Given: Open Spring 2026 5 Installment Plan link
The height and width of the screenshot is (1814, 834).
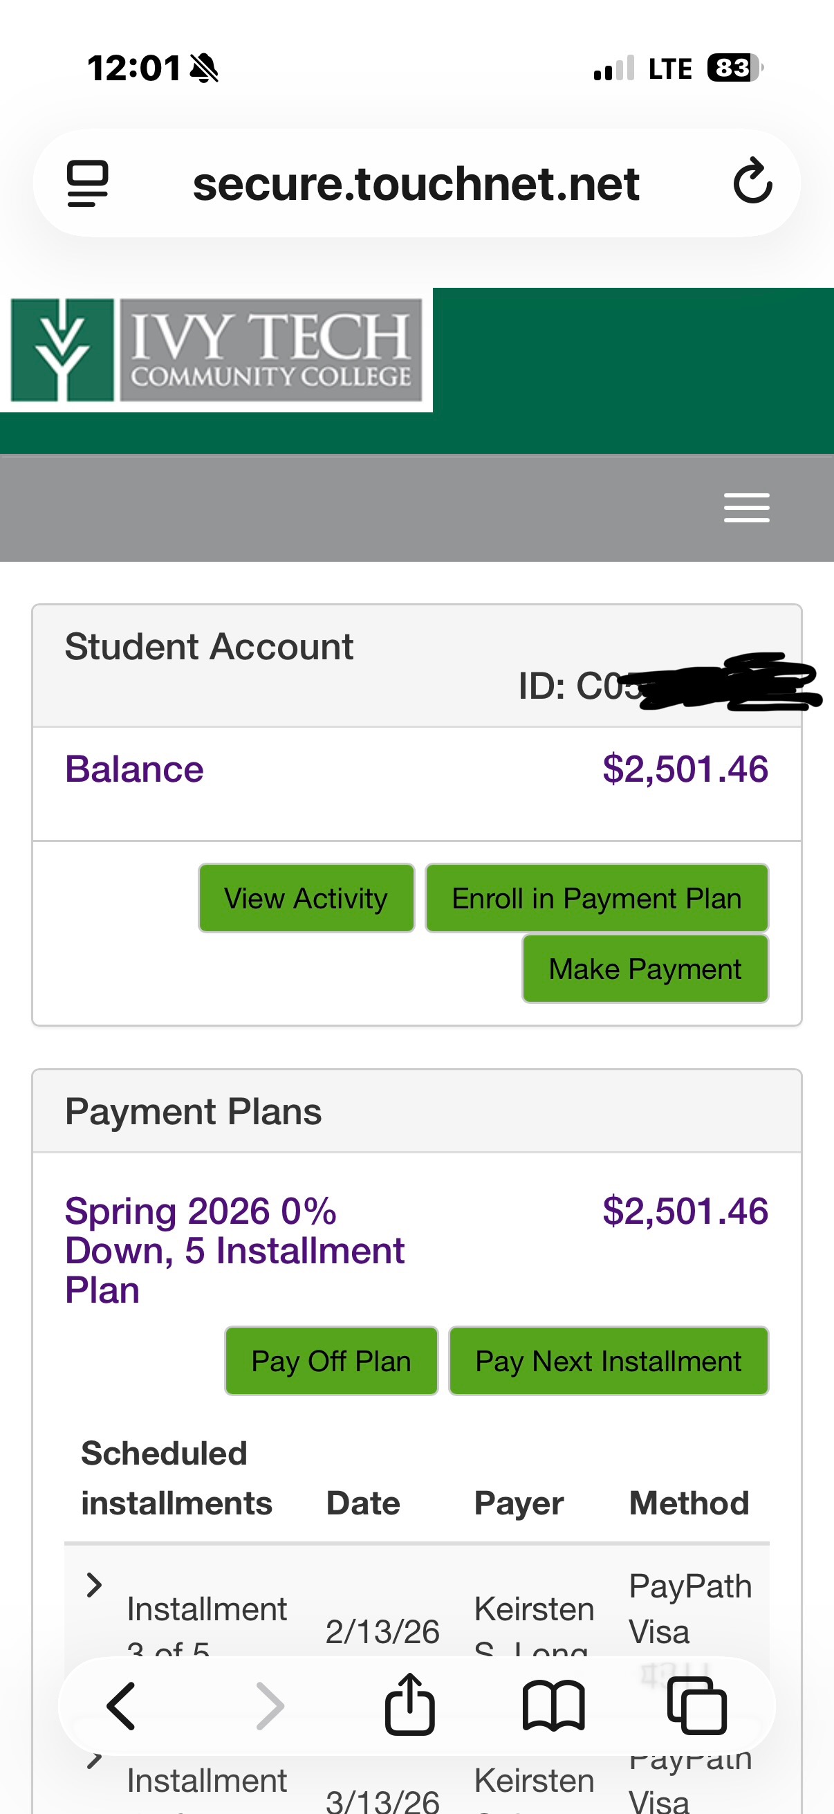Looking at the screenshot, I should click(x=234, y=1250).
